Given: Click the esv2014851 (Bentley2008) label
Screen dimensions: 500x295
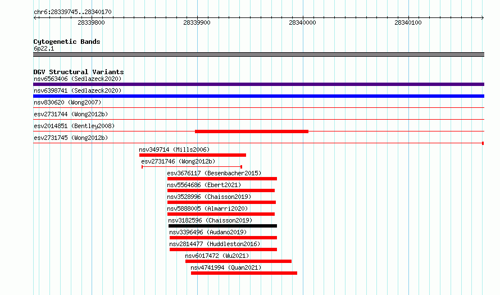Looking at the screenshot, I should 74,126.
